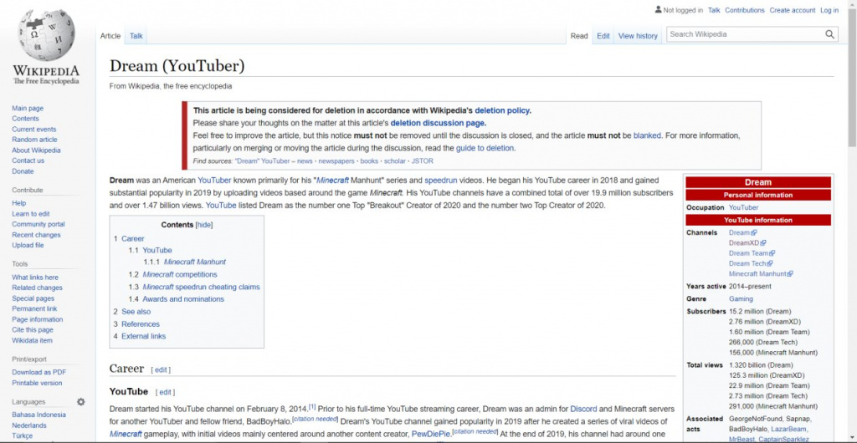
Task: Open Learn to edit link
Action: click(x=31, y=214)
